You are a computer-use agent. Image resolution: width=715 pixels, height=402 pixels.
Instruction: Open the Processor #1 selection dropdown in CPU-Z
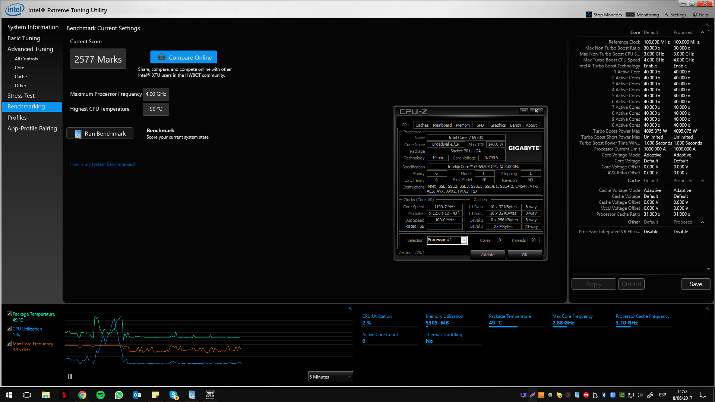[447, 240]
